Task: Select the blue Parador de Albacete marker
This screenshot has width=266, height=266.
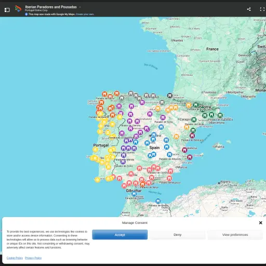Action: (x=169, y=154)
